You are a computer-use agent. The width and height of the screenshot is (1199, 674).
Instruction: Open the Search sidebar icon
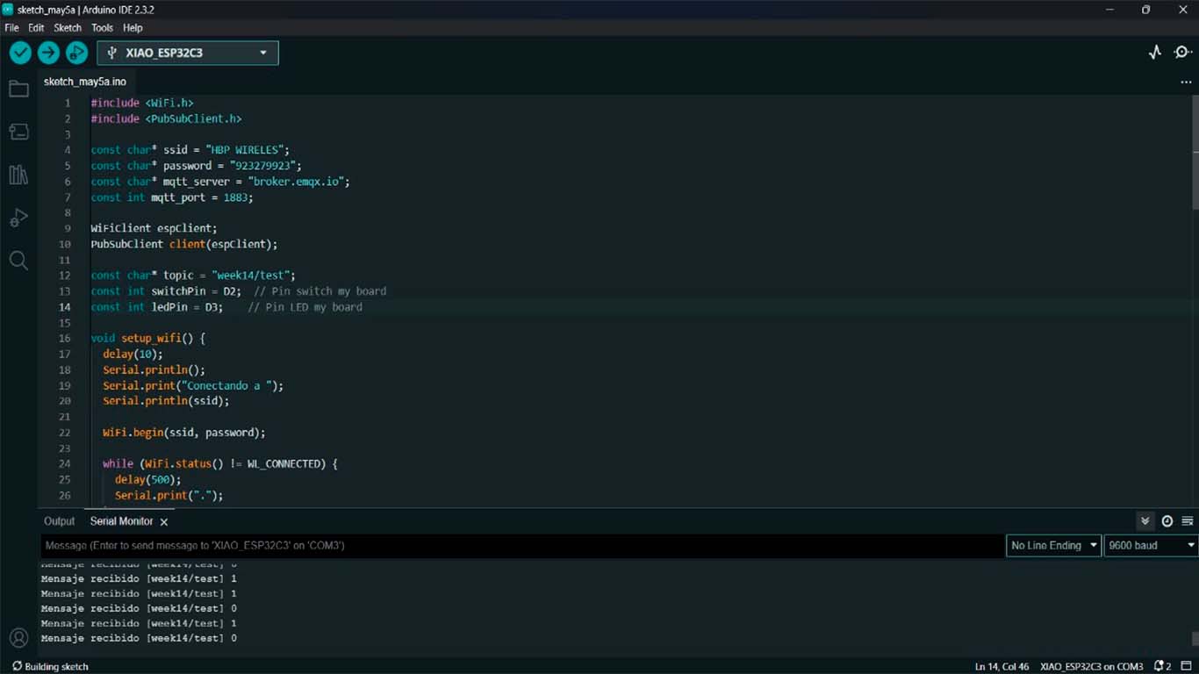[x=18, y=261]
